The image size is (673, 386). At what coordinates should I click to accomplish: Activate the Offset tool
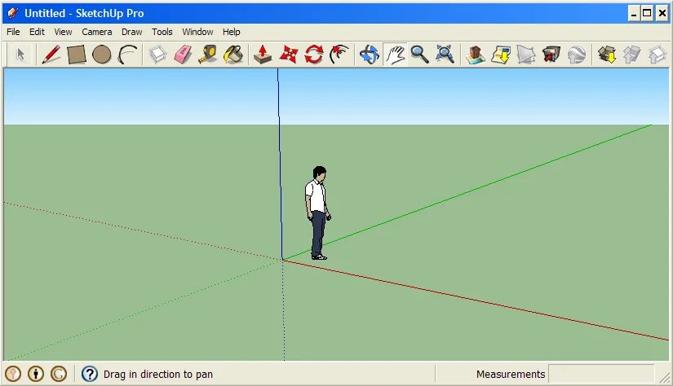tap(339, 55)
